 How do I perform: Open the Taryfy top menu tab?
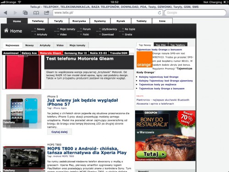59,21
